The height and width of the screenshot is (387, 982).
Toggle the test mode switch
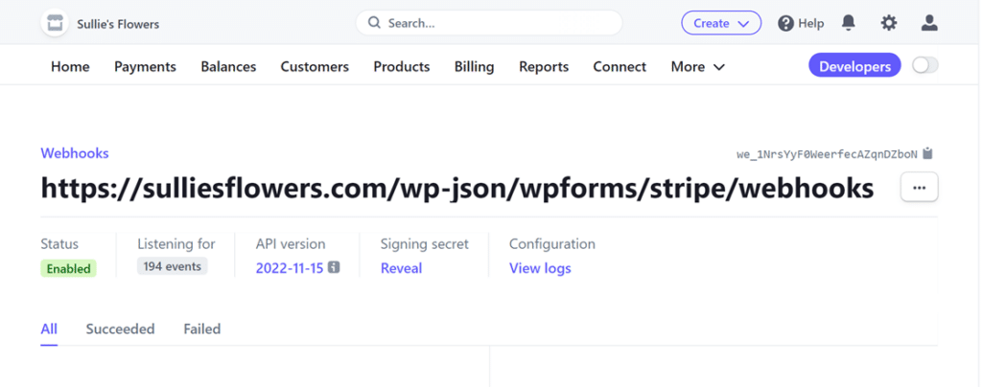click(924, 66)
